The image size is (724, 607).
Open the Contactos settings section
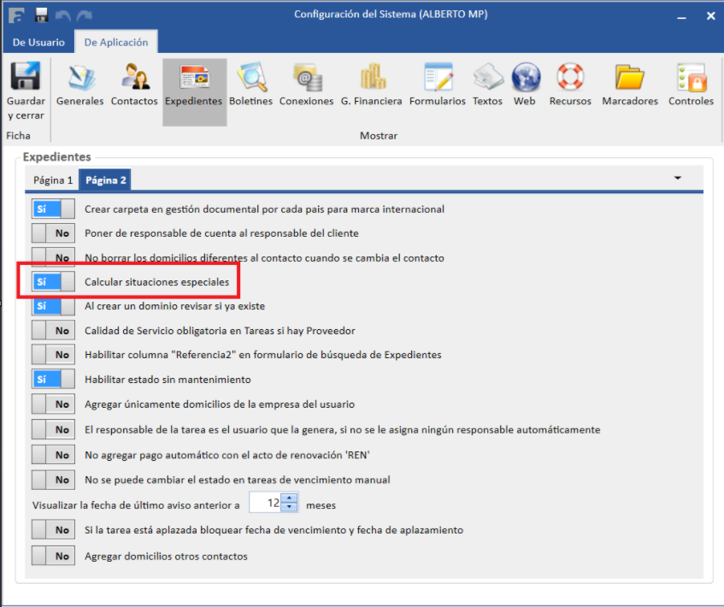[134, 78]
